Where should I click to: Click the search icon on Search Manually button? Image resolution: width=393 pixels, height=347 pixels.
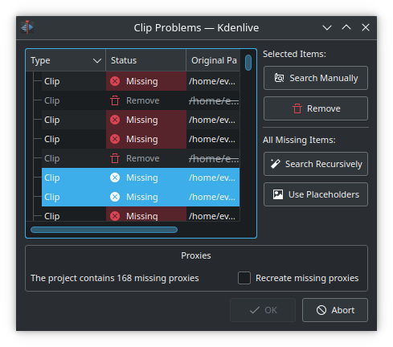[x=279, y=78]
